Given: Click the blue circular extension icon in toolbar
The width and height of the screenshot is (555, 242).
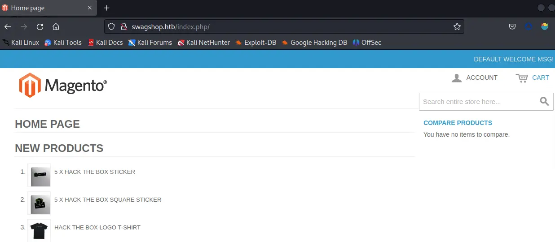Looking at the screenshot, I should click(x=529, y=27).
